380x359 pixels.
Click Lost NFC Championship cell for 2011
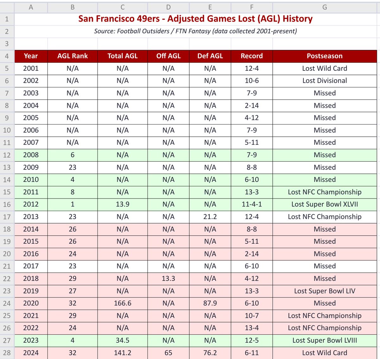point(325,192)
